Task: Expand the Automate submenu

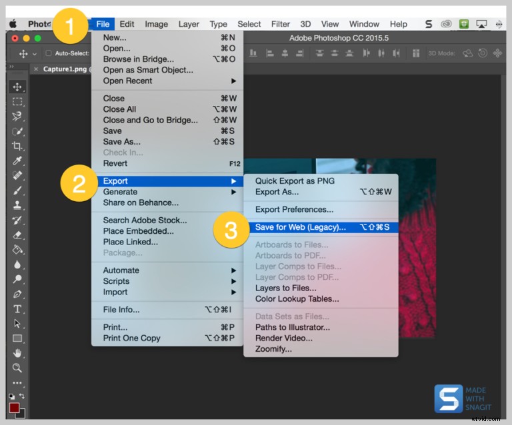Action: point(167,270)
